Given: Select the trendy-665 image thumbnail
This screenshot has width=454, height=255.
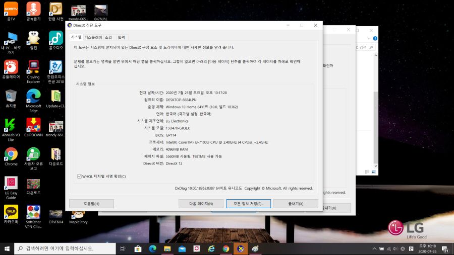Looking at the screenshot, I should [78, 13].
